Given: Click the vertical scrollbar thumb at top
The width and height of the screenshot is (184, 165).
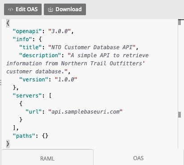Looking at the screenshot, I should 180,22.
